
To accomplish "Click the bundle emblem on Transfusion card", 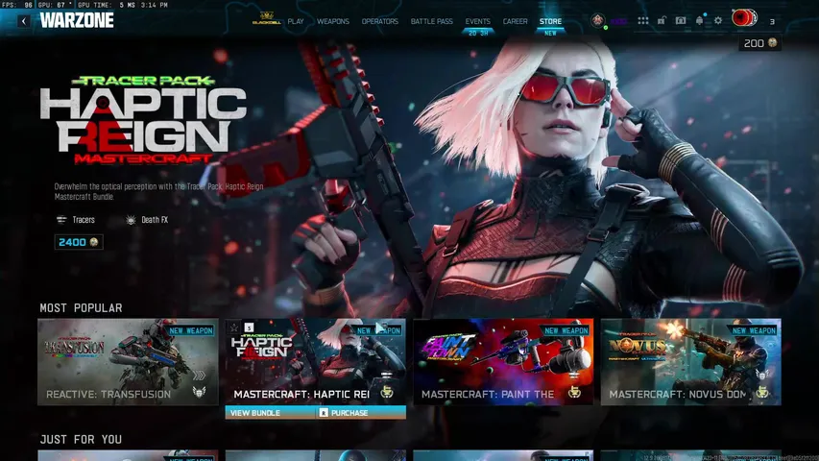I will [199, 392].
